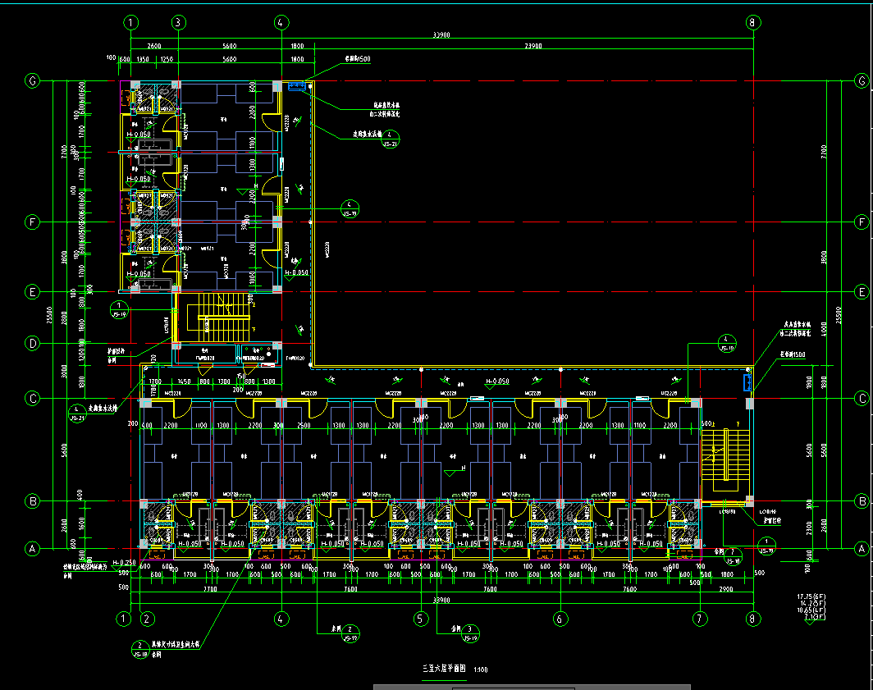The image size is (873, 690).
Task: Select grid bubble G on the left side
Action: pyautogui.click(x=33, y=80)
